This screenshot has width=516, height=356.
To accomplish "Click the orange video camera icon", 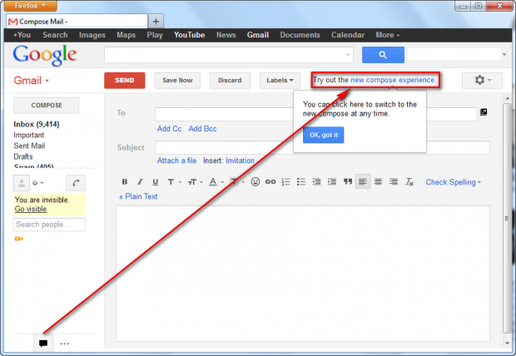I will click(19, 239).
